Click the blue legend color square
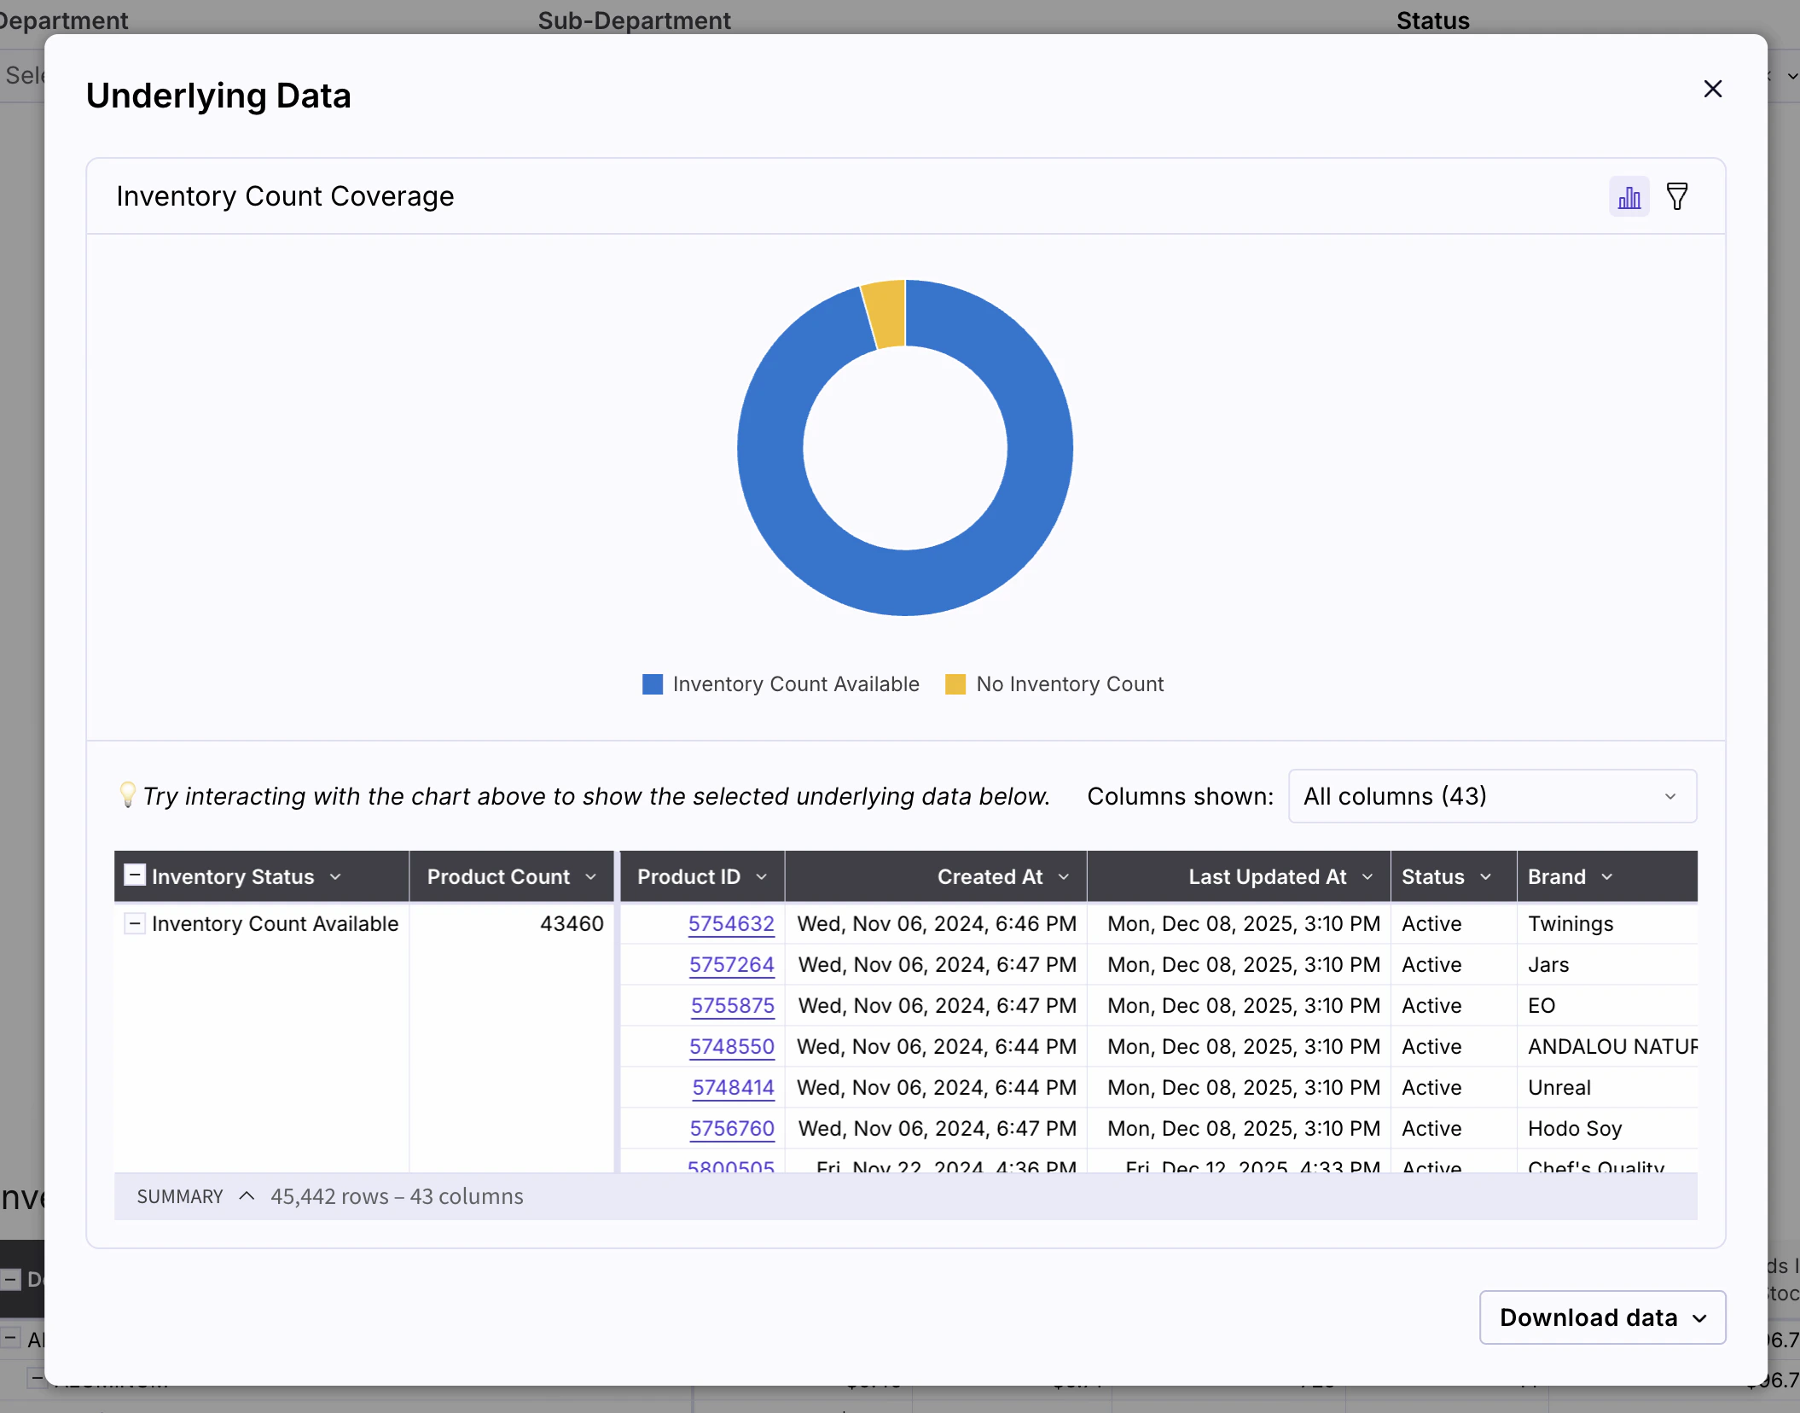1800x1413 pixels. point(652,683)
